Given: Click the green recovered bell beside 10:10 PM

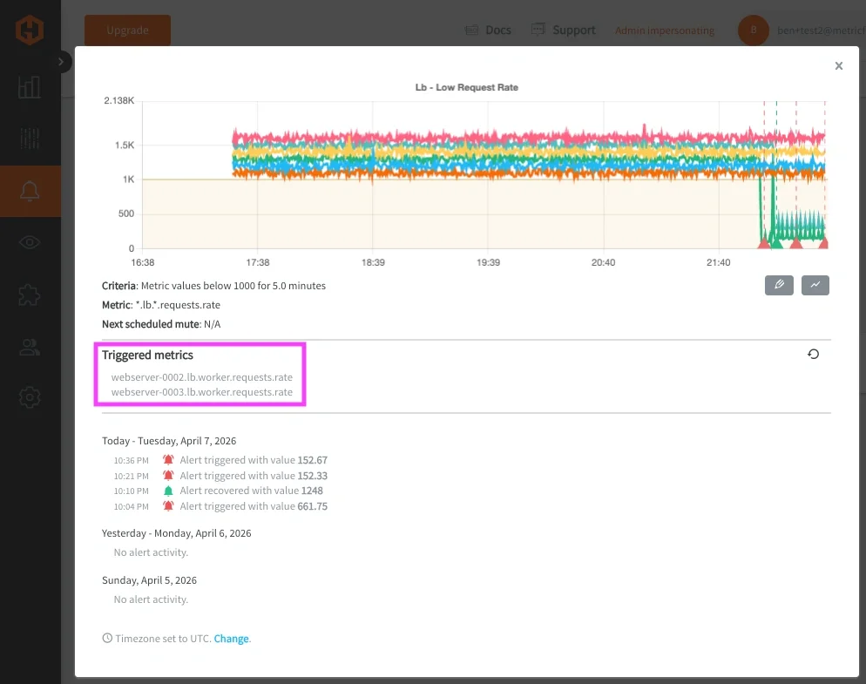Looking at the screenshot, I should coord(167,491).
